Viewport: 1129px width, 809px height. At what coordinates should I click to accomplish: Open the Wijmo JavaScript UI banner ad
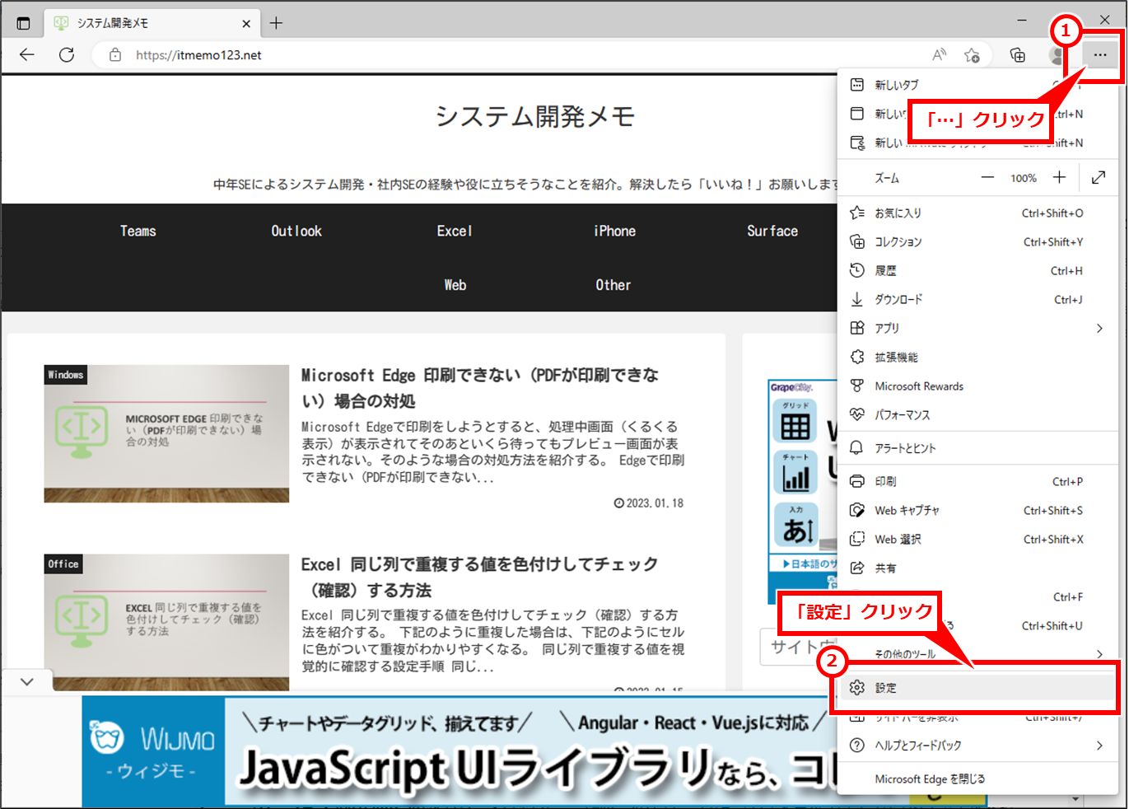click(460, 751)
